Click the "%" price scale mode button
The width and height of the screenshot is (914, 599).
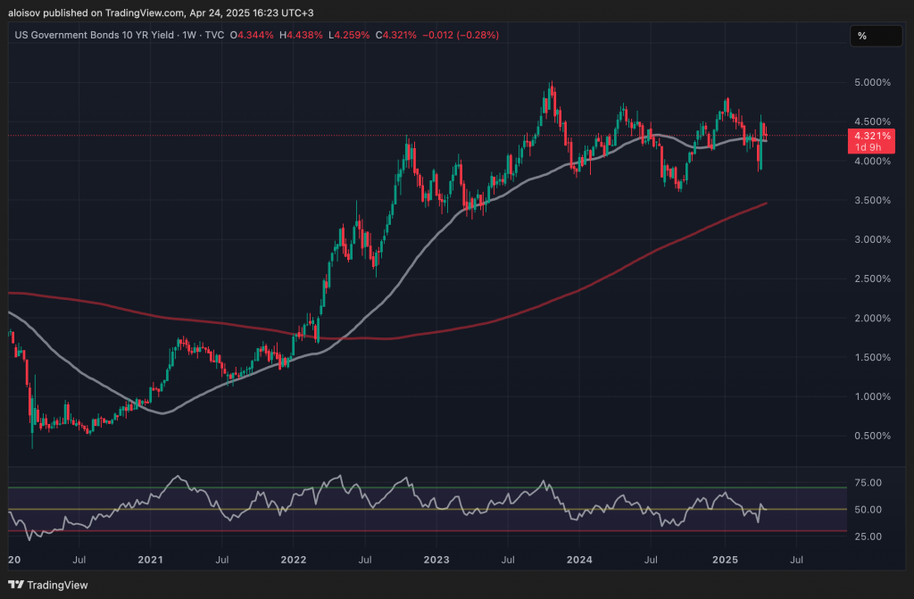pos(875,36)
